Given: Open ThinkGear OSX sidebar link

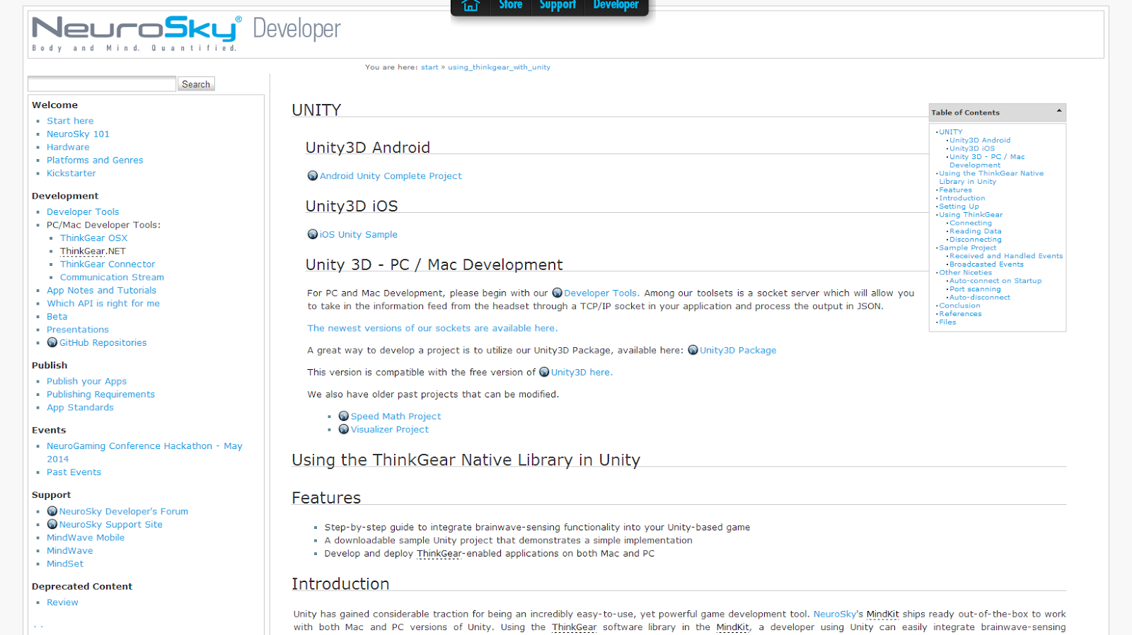Looking at the screenshot, I should pos(93,238).
